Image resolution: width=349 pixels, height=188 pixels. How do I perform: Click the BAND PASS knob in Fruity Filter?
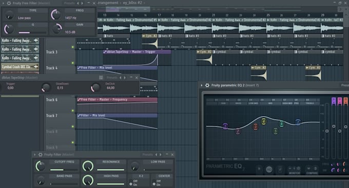coord(41,181)
